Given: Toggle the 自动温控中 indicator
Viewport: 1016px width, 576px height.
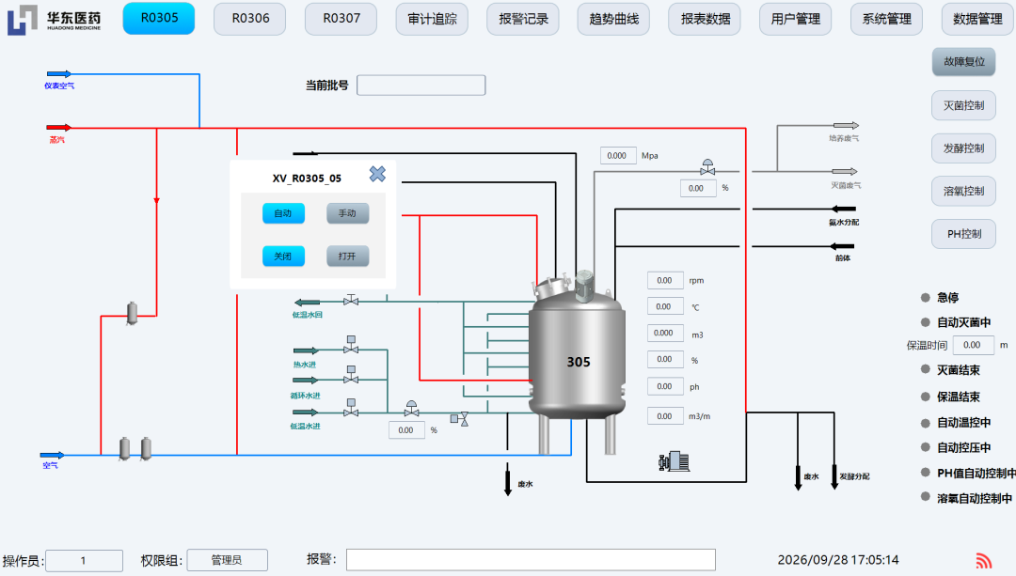Looking at the screenshot, I should tap(926, 423).
